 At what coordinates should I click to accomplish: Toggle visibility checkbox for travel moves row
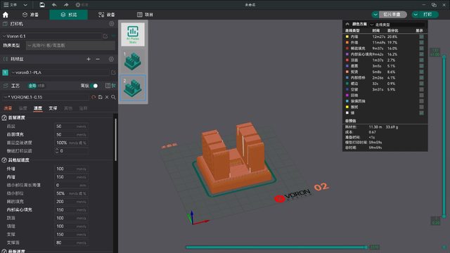[421, 89]
